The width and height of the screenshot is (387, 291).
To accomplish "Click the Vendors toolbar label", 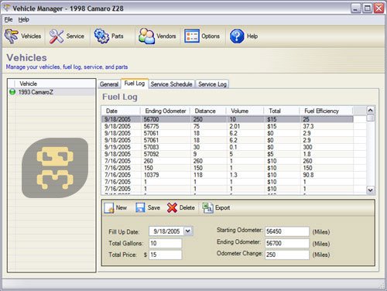I will 166,36.
